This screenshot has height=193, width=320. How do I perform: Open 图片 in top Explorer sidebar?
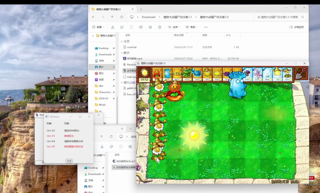pos(102,67)
